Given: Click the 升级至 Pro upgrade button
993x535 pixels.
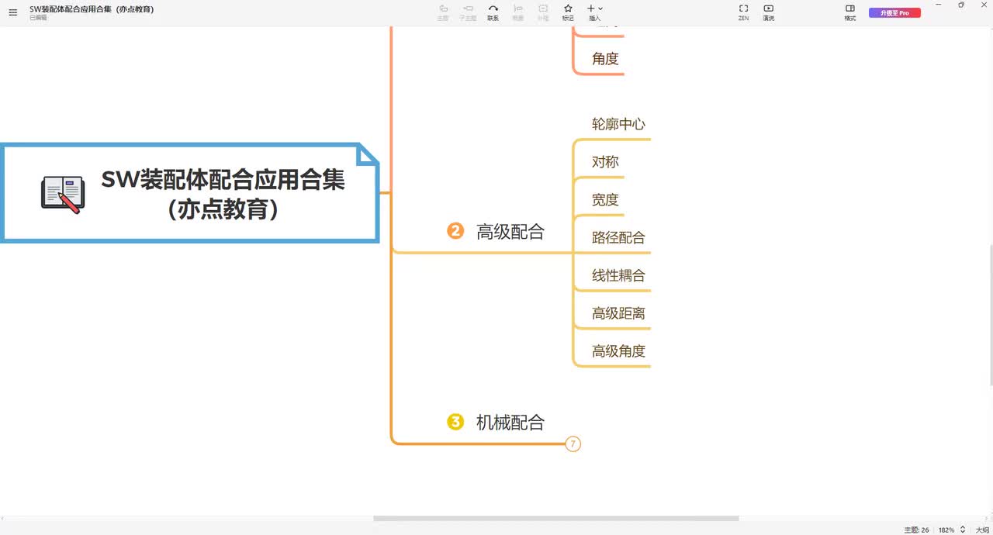Looking at the screenshot, I should pos(894,12).
